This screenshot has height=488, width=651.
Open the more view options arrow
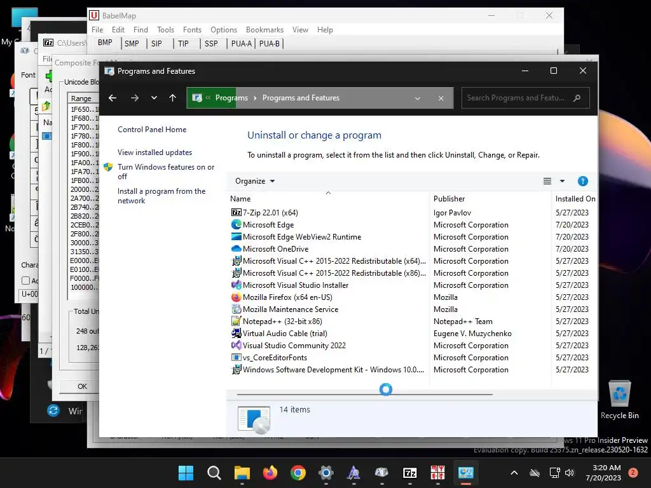point(562,181)
